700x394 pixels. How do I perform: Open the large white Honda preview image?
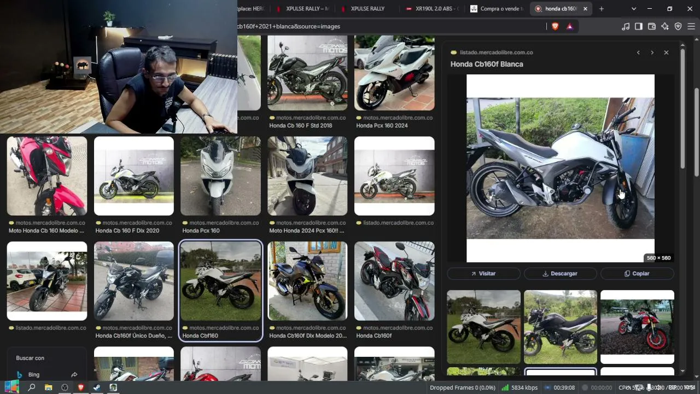561,168
